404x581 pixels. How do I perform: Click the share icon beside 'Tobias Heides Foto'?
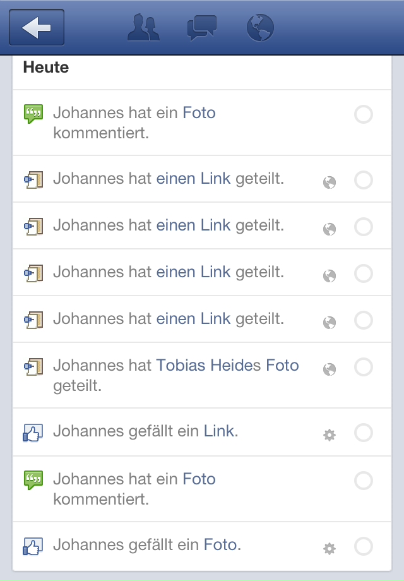[x=33, y=367]
